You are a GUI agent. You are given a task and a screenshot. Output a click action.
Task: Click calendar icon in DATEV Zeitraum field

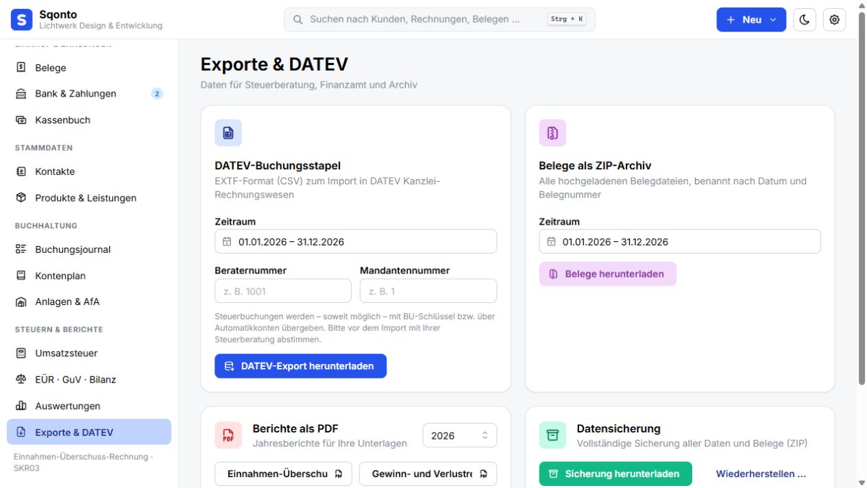pyautogui.click(x=228, y=242)
